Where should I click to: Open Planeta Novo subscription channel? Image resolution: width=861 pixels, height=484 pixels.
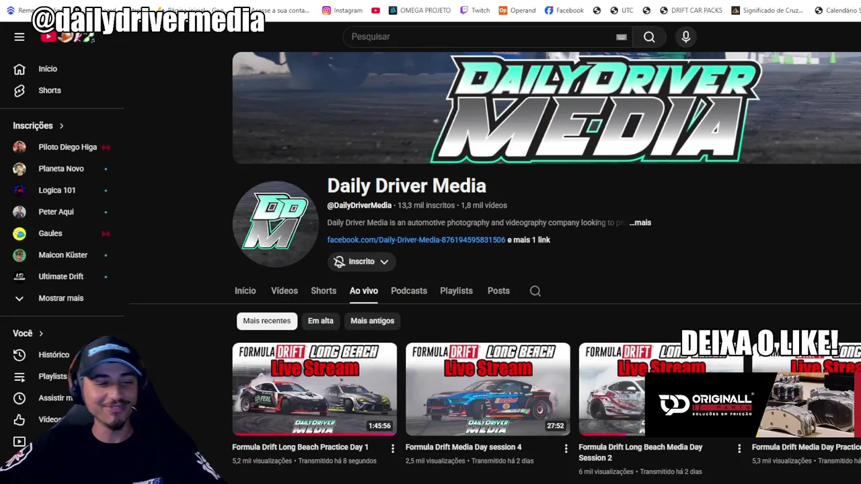coord(61,169)
